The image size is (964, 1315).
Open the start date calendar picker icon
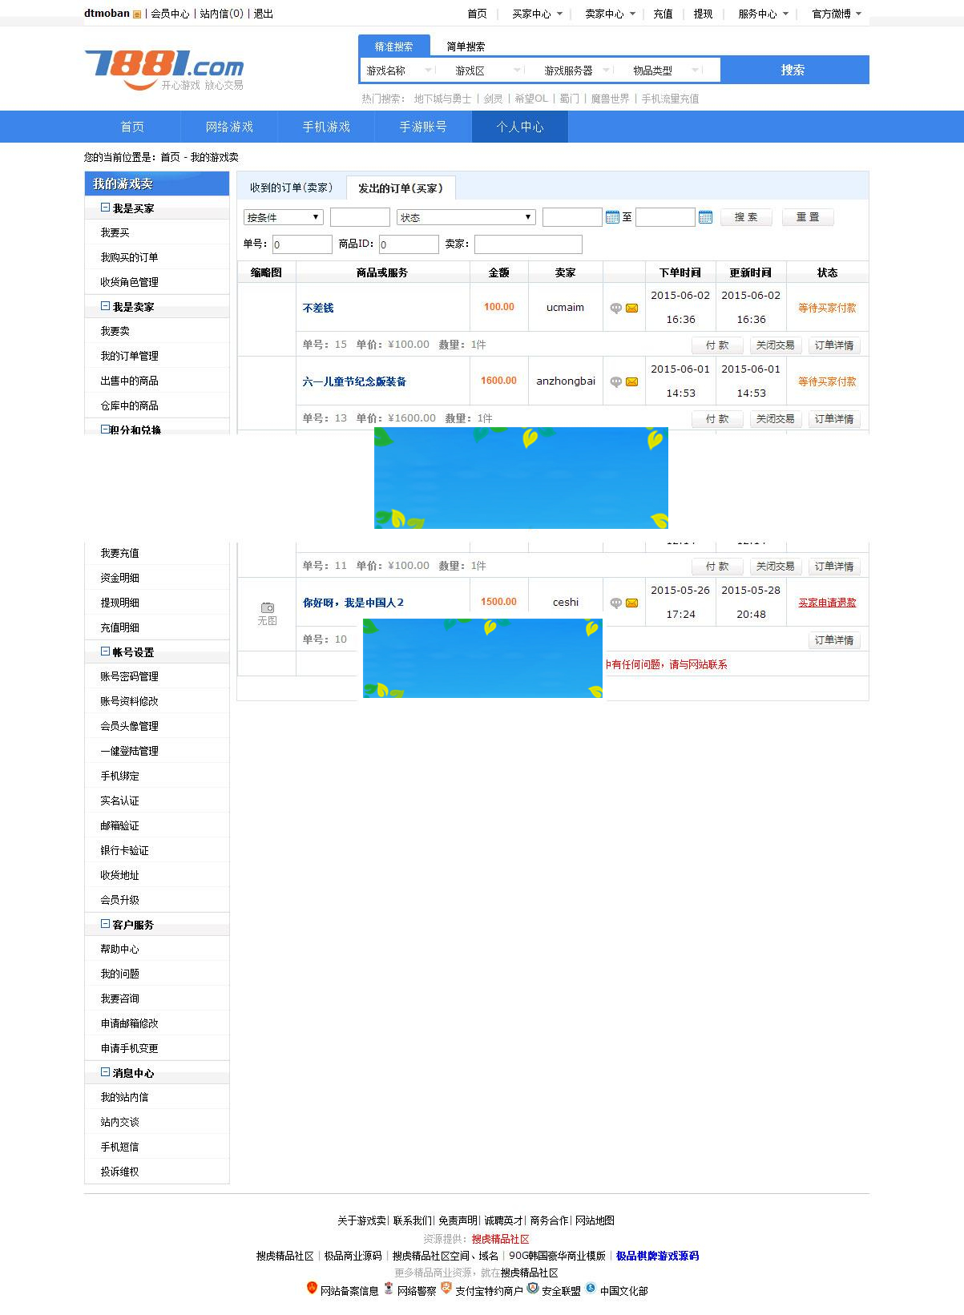(612, 217)
